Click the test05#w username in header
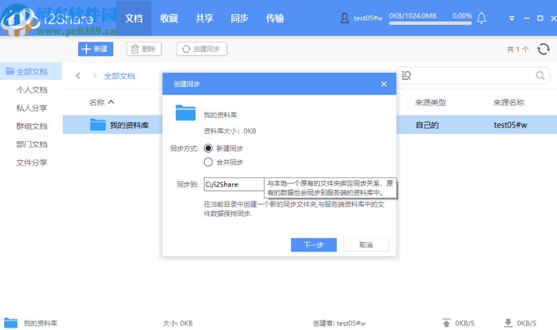The height and width of the screenshot is (330, 557). [x=368, y=18]
